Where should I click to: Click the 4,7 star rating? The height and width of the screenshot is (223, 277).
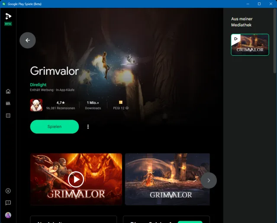click(x=61, y=103)
